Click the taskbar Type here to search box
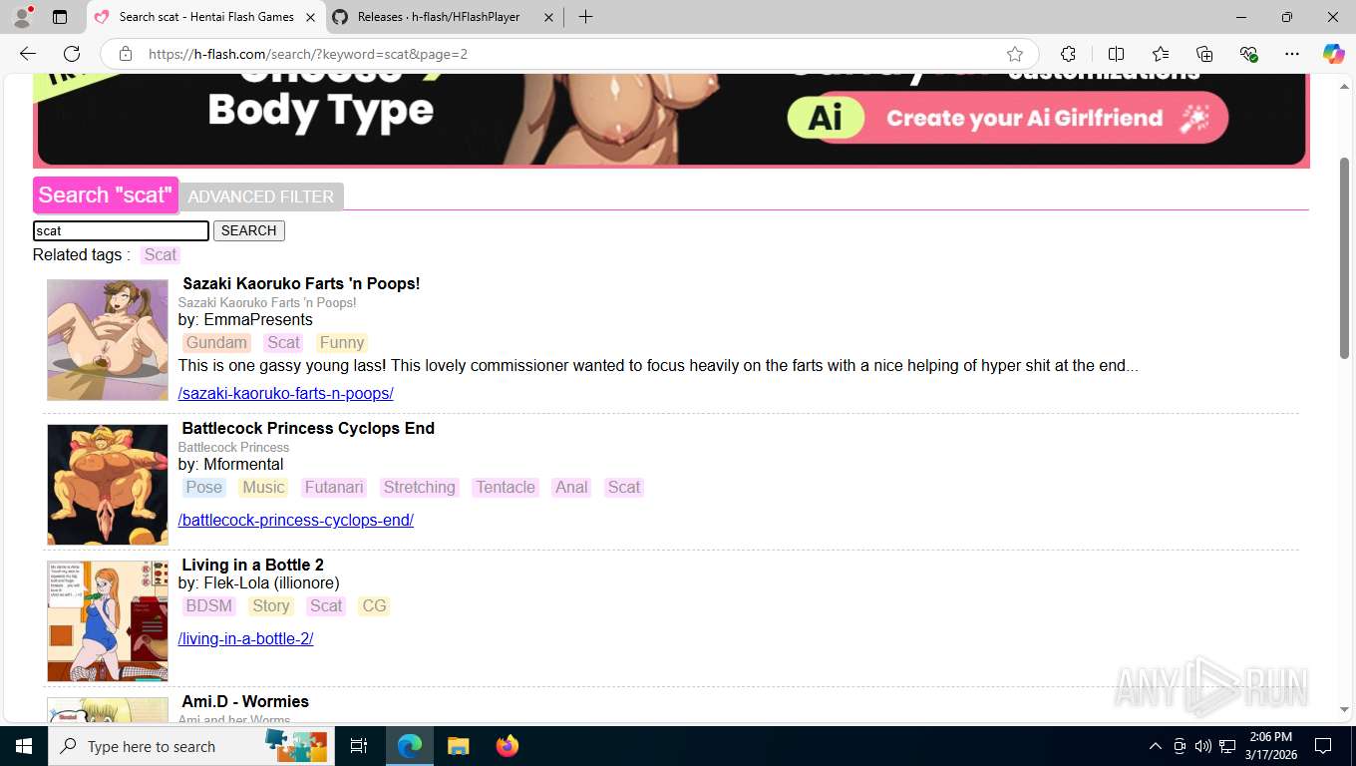This screenshot has height=766, width=1356. 189,746
